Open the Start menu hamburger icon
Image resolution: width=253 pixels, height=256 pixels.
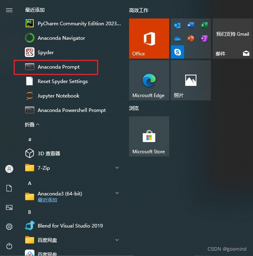tap(9, 10)
